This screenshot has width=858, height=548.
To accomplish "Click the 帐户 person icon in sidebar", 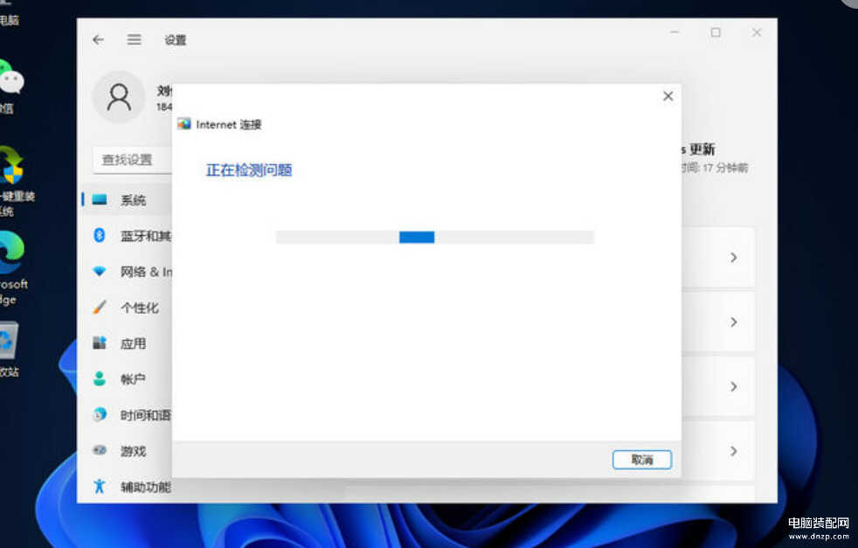I will click(x=100, y=378).
